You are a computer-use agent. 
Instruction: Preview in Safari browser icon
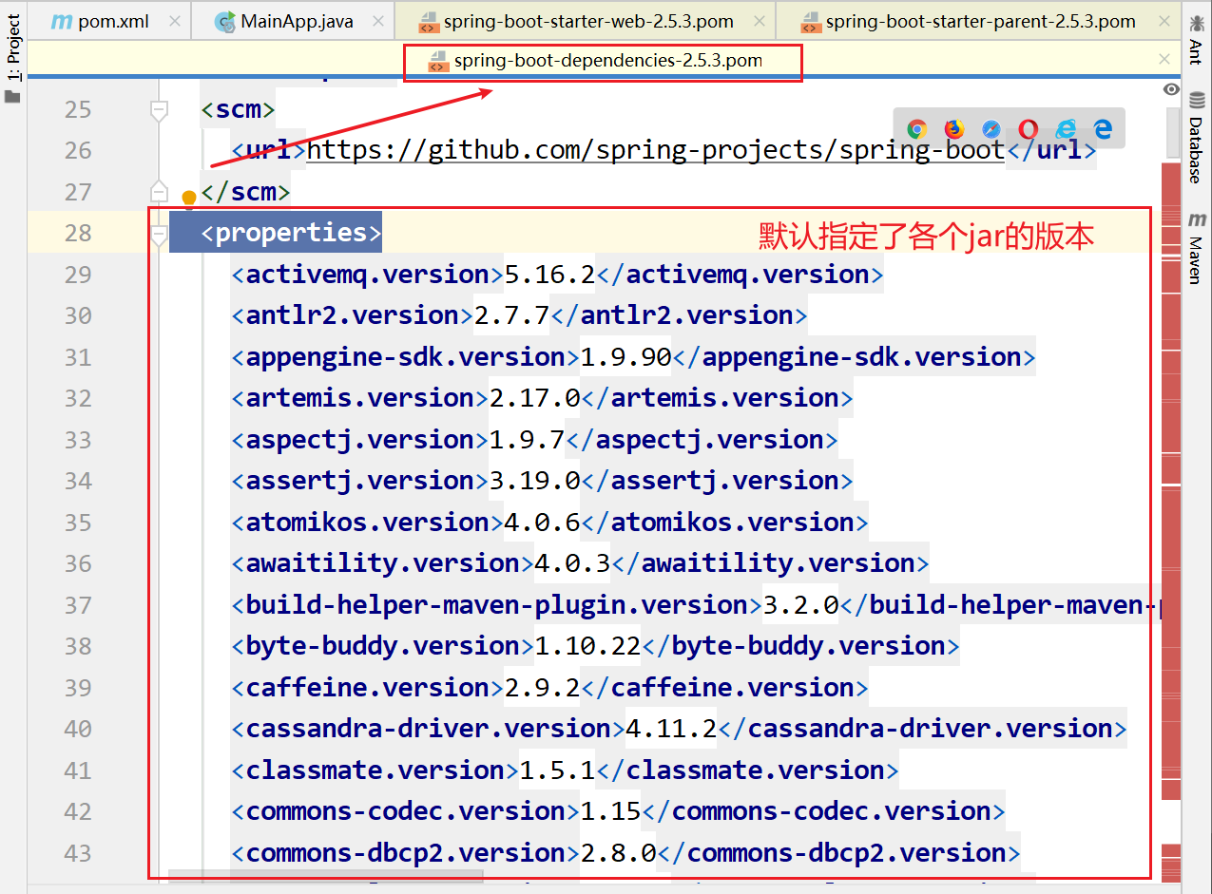tap(991, 129)
